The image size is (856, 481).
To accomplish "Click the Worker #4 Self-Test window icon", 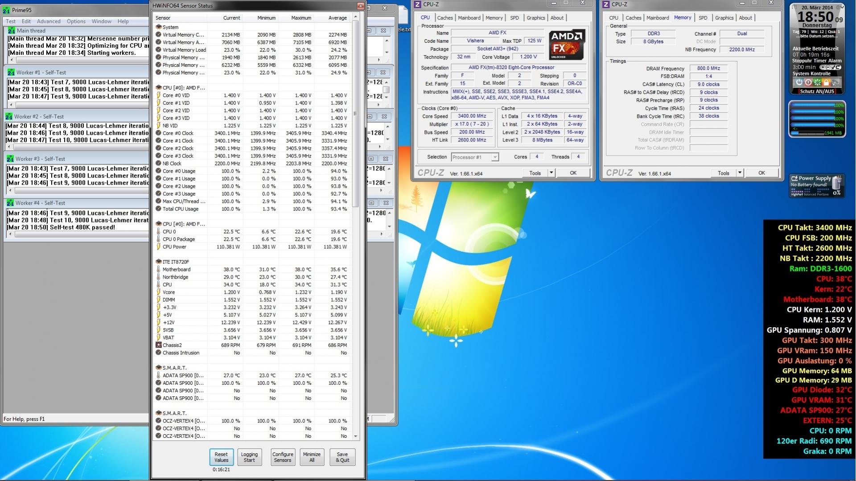I will point(10,203).
